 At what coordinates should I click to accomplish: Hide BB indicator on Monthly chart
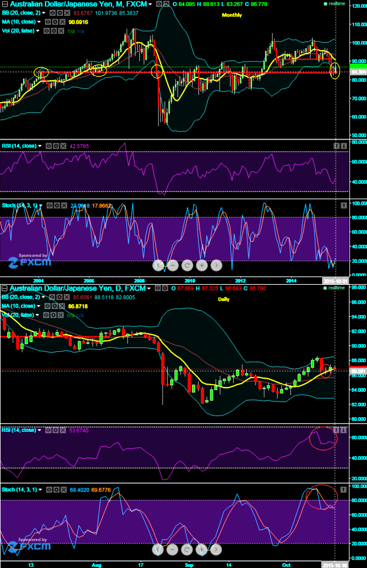(x=53, y=13)
